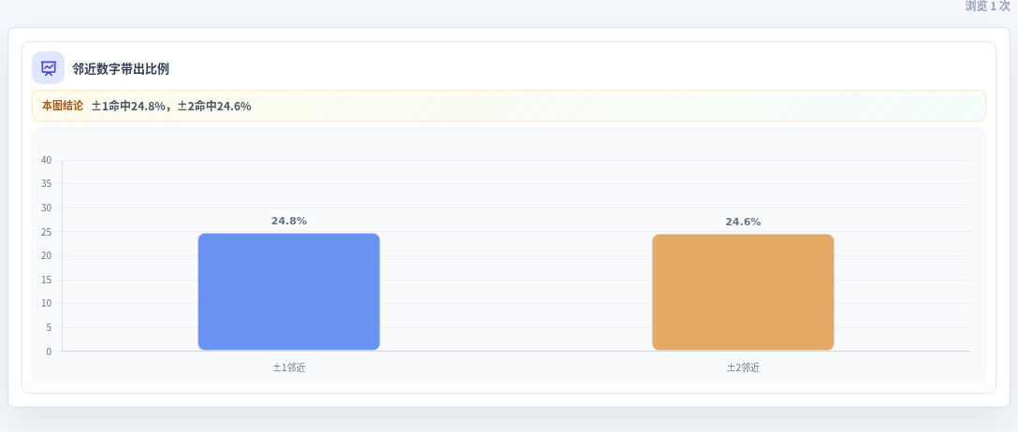The height and width of the screenshot is (432, 1018).
Task: Click the y-axis value 40
Action: (x=46, y=160)
